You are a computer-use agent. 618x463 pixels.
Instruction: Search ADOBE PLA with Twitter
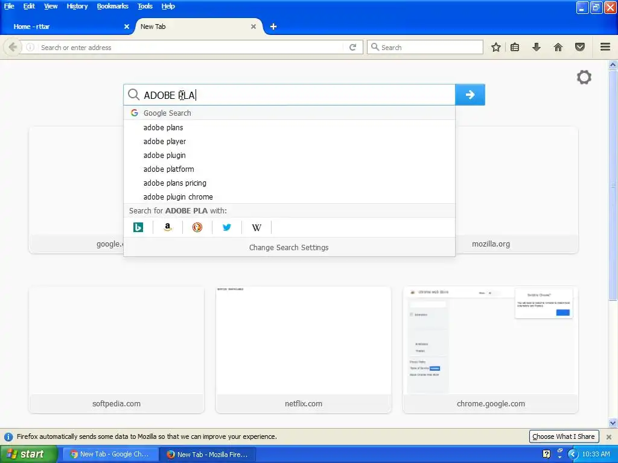[227, 227]
